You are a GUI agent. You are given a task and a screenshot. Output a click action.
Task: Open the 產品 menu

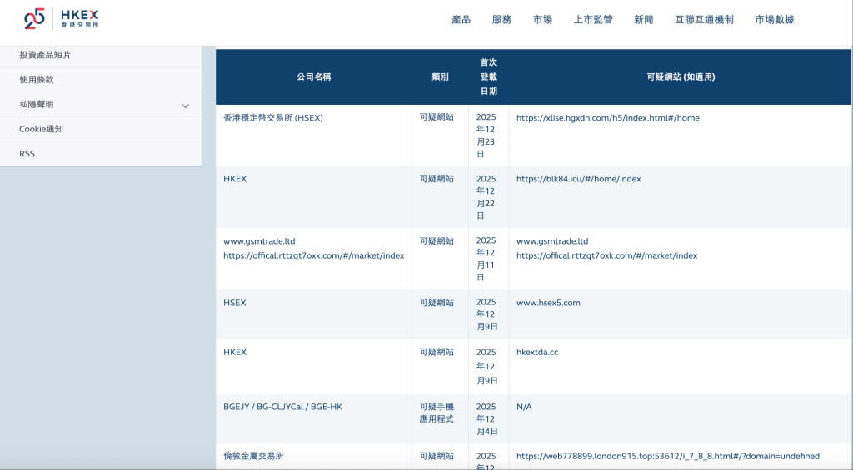pos(461,20)
